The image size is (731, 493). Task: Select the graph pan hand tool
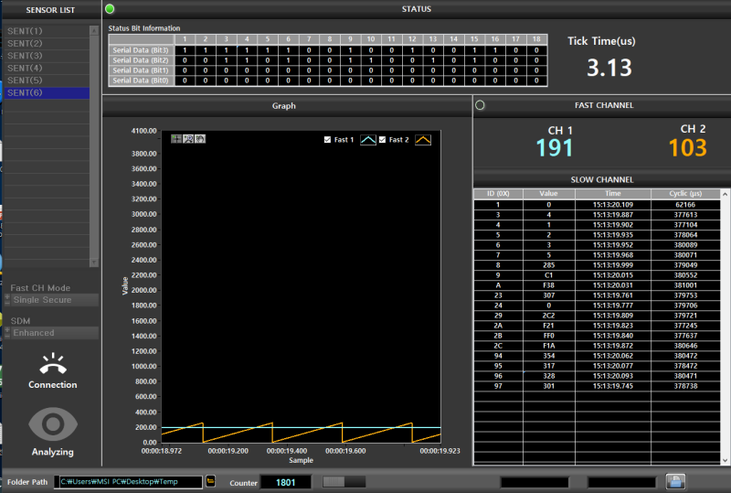click(x=200, y=139)
